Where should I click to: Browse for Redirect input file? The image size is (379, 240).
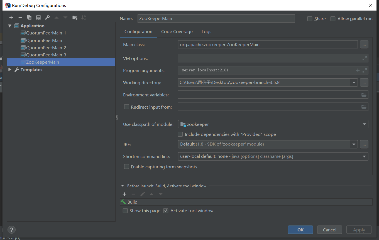click(364, 107)
